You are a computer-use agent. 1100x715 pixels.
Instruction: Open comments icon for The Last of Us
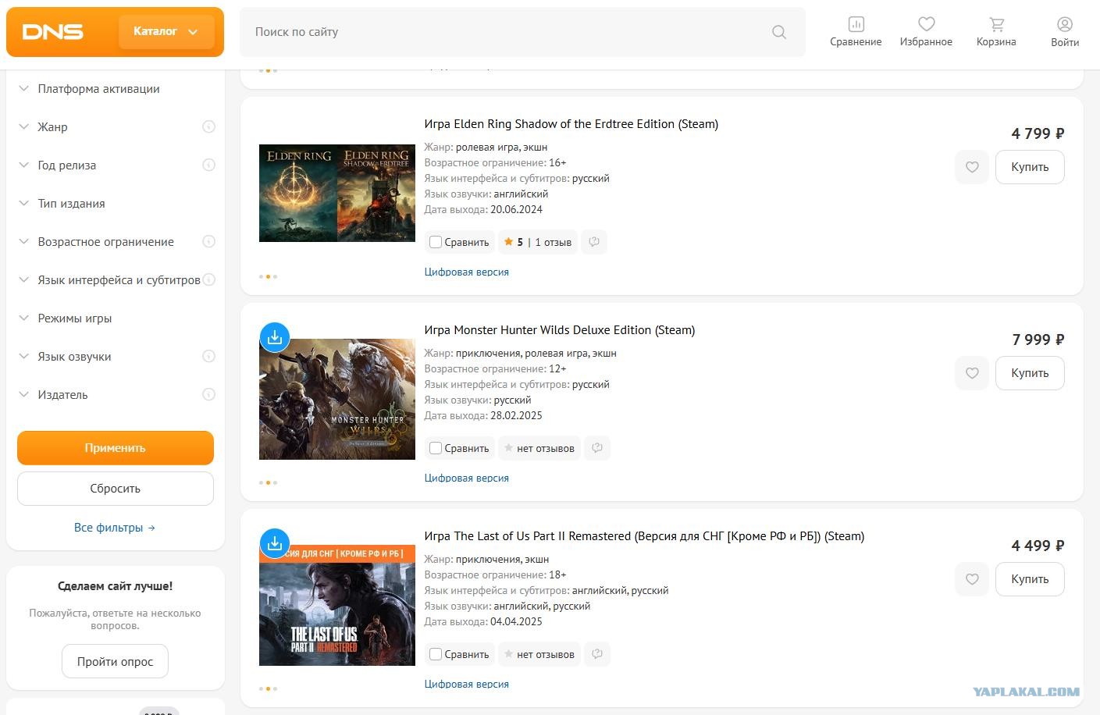(597, 654)
